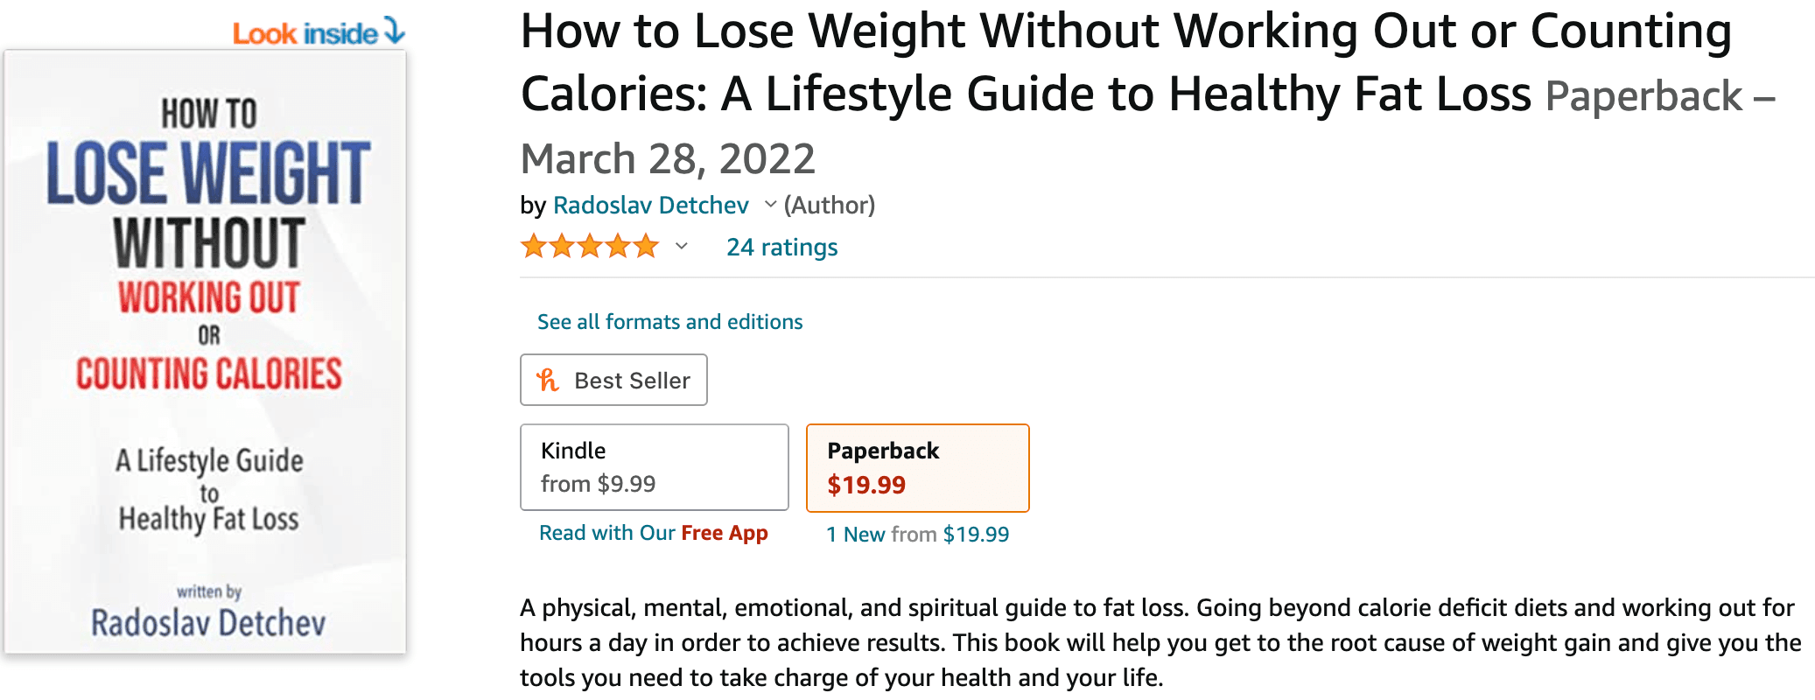Click the Look inside text label

(305, 34)
